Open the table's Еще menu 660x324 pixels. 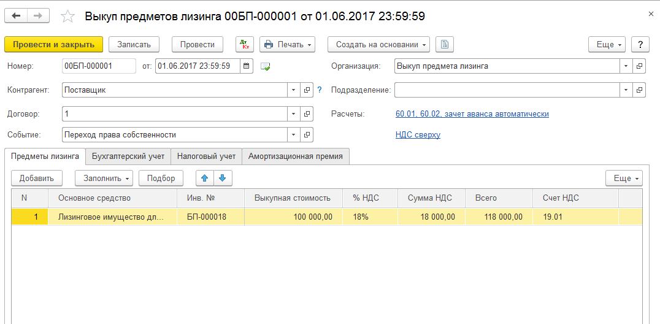click(x=624, y=178)
